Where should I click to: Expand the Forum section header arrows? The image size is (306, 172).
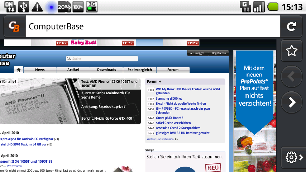pyautogui.click(x=160, y=82)
